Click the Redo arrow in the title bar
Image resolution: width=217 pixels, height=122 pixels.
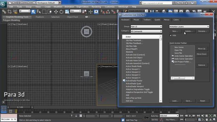(x=28, y=3)
